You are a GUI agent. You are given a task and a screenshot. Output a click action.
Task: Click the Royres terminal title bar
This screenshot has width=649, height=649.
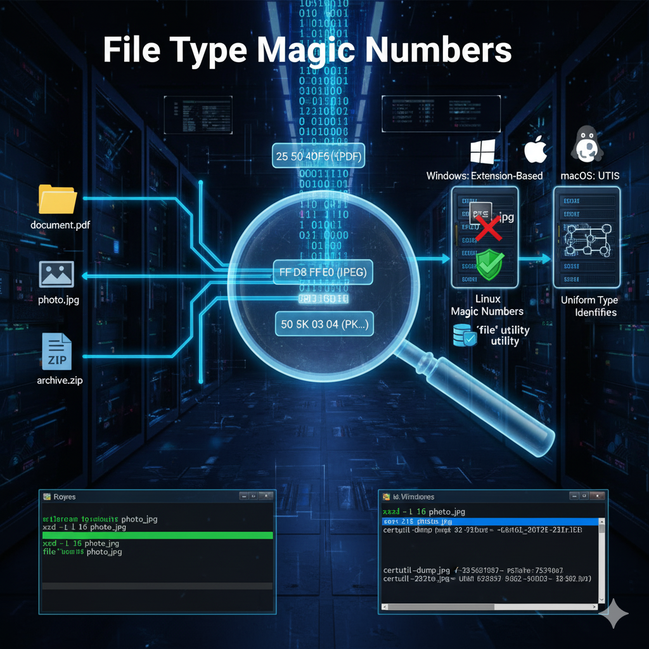139,497
